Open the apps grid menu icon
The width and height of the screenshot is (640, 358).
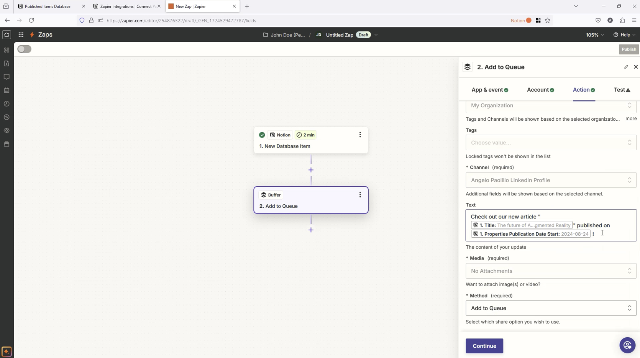21,34
